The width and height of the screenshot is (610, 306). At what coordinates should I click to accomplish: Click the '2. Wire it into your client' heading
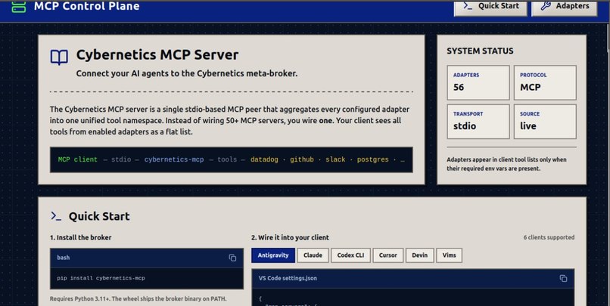point(290,237)
